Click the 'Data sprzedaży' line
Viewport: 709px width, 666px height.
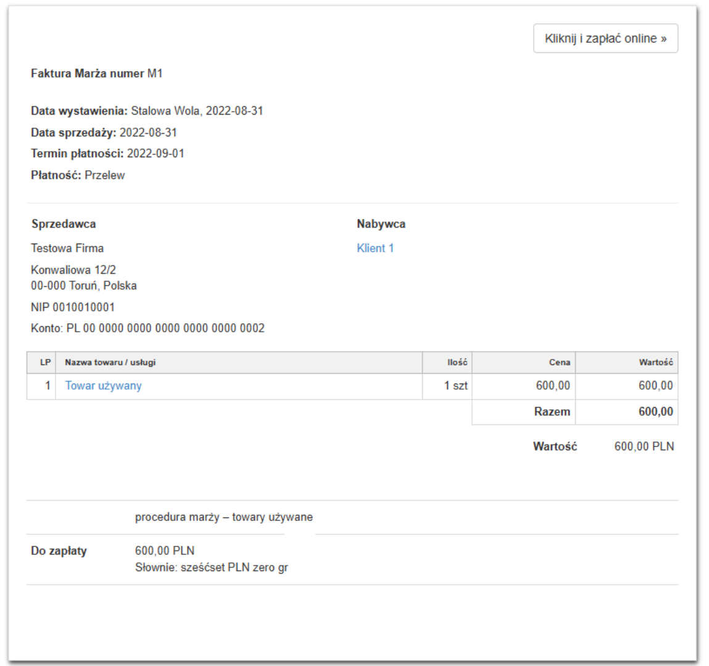tap(104, 133)
